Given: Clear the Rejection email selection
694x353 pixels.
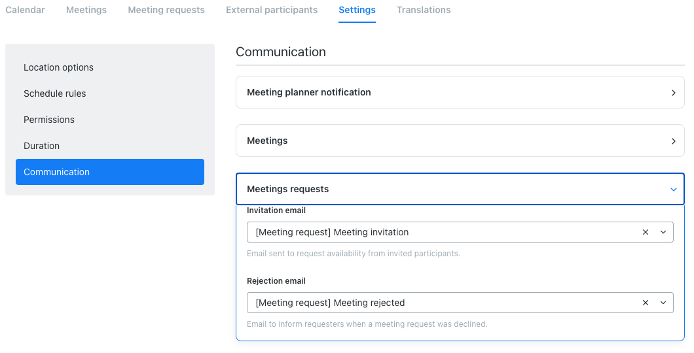Looking at the screenshot, I should click(646, 303).
